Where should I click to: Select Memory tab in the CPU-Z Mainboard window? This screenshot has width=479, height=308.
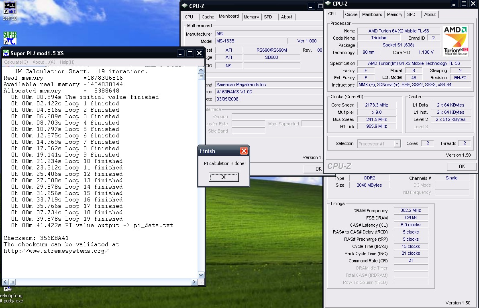pyautogui.click(x=251, y=17)
